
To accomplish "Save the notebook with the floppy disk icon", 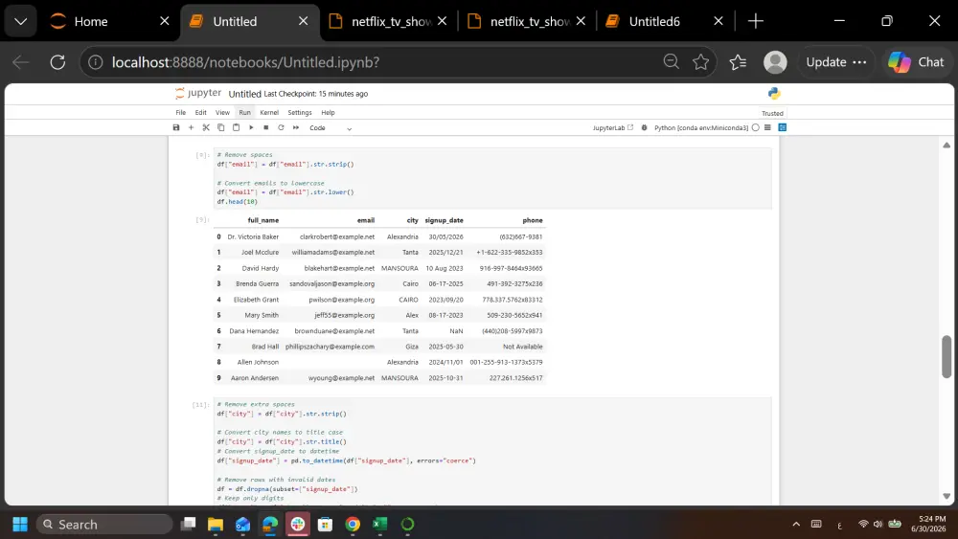I will pyautogui.click(x=176, y=127).
